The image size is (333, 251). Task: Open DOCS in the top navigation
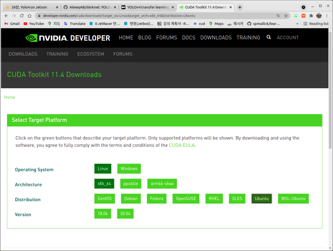tap(189, 37)
